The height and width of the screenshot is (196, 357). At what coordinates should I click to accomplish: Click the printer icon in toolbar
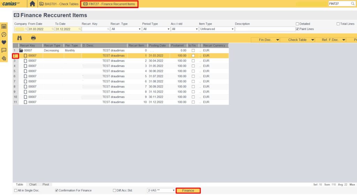pyautogui.click(x=33, y=38)
